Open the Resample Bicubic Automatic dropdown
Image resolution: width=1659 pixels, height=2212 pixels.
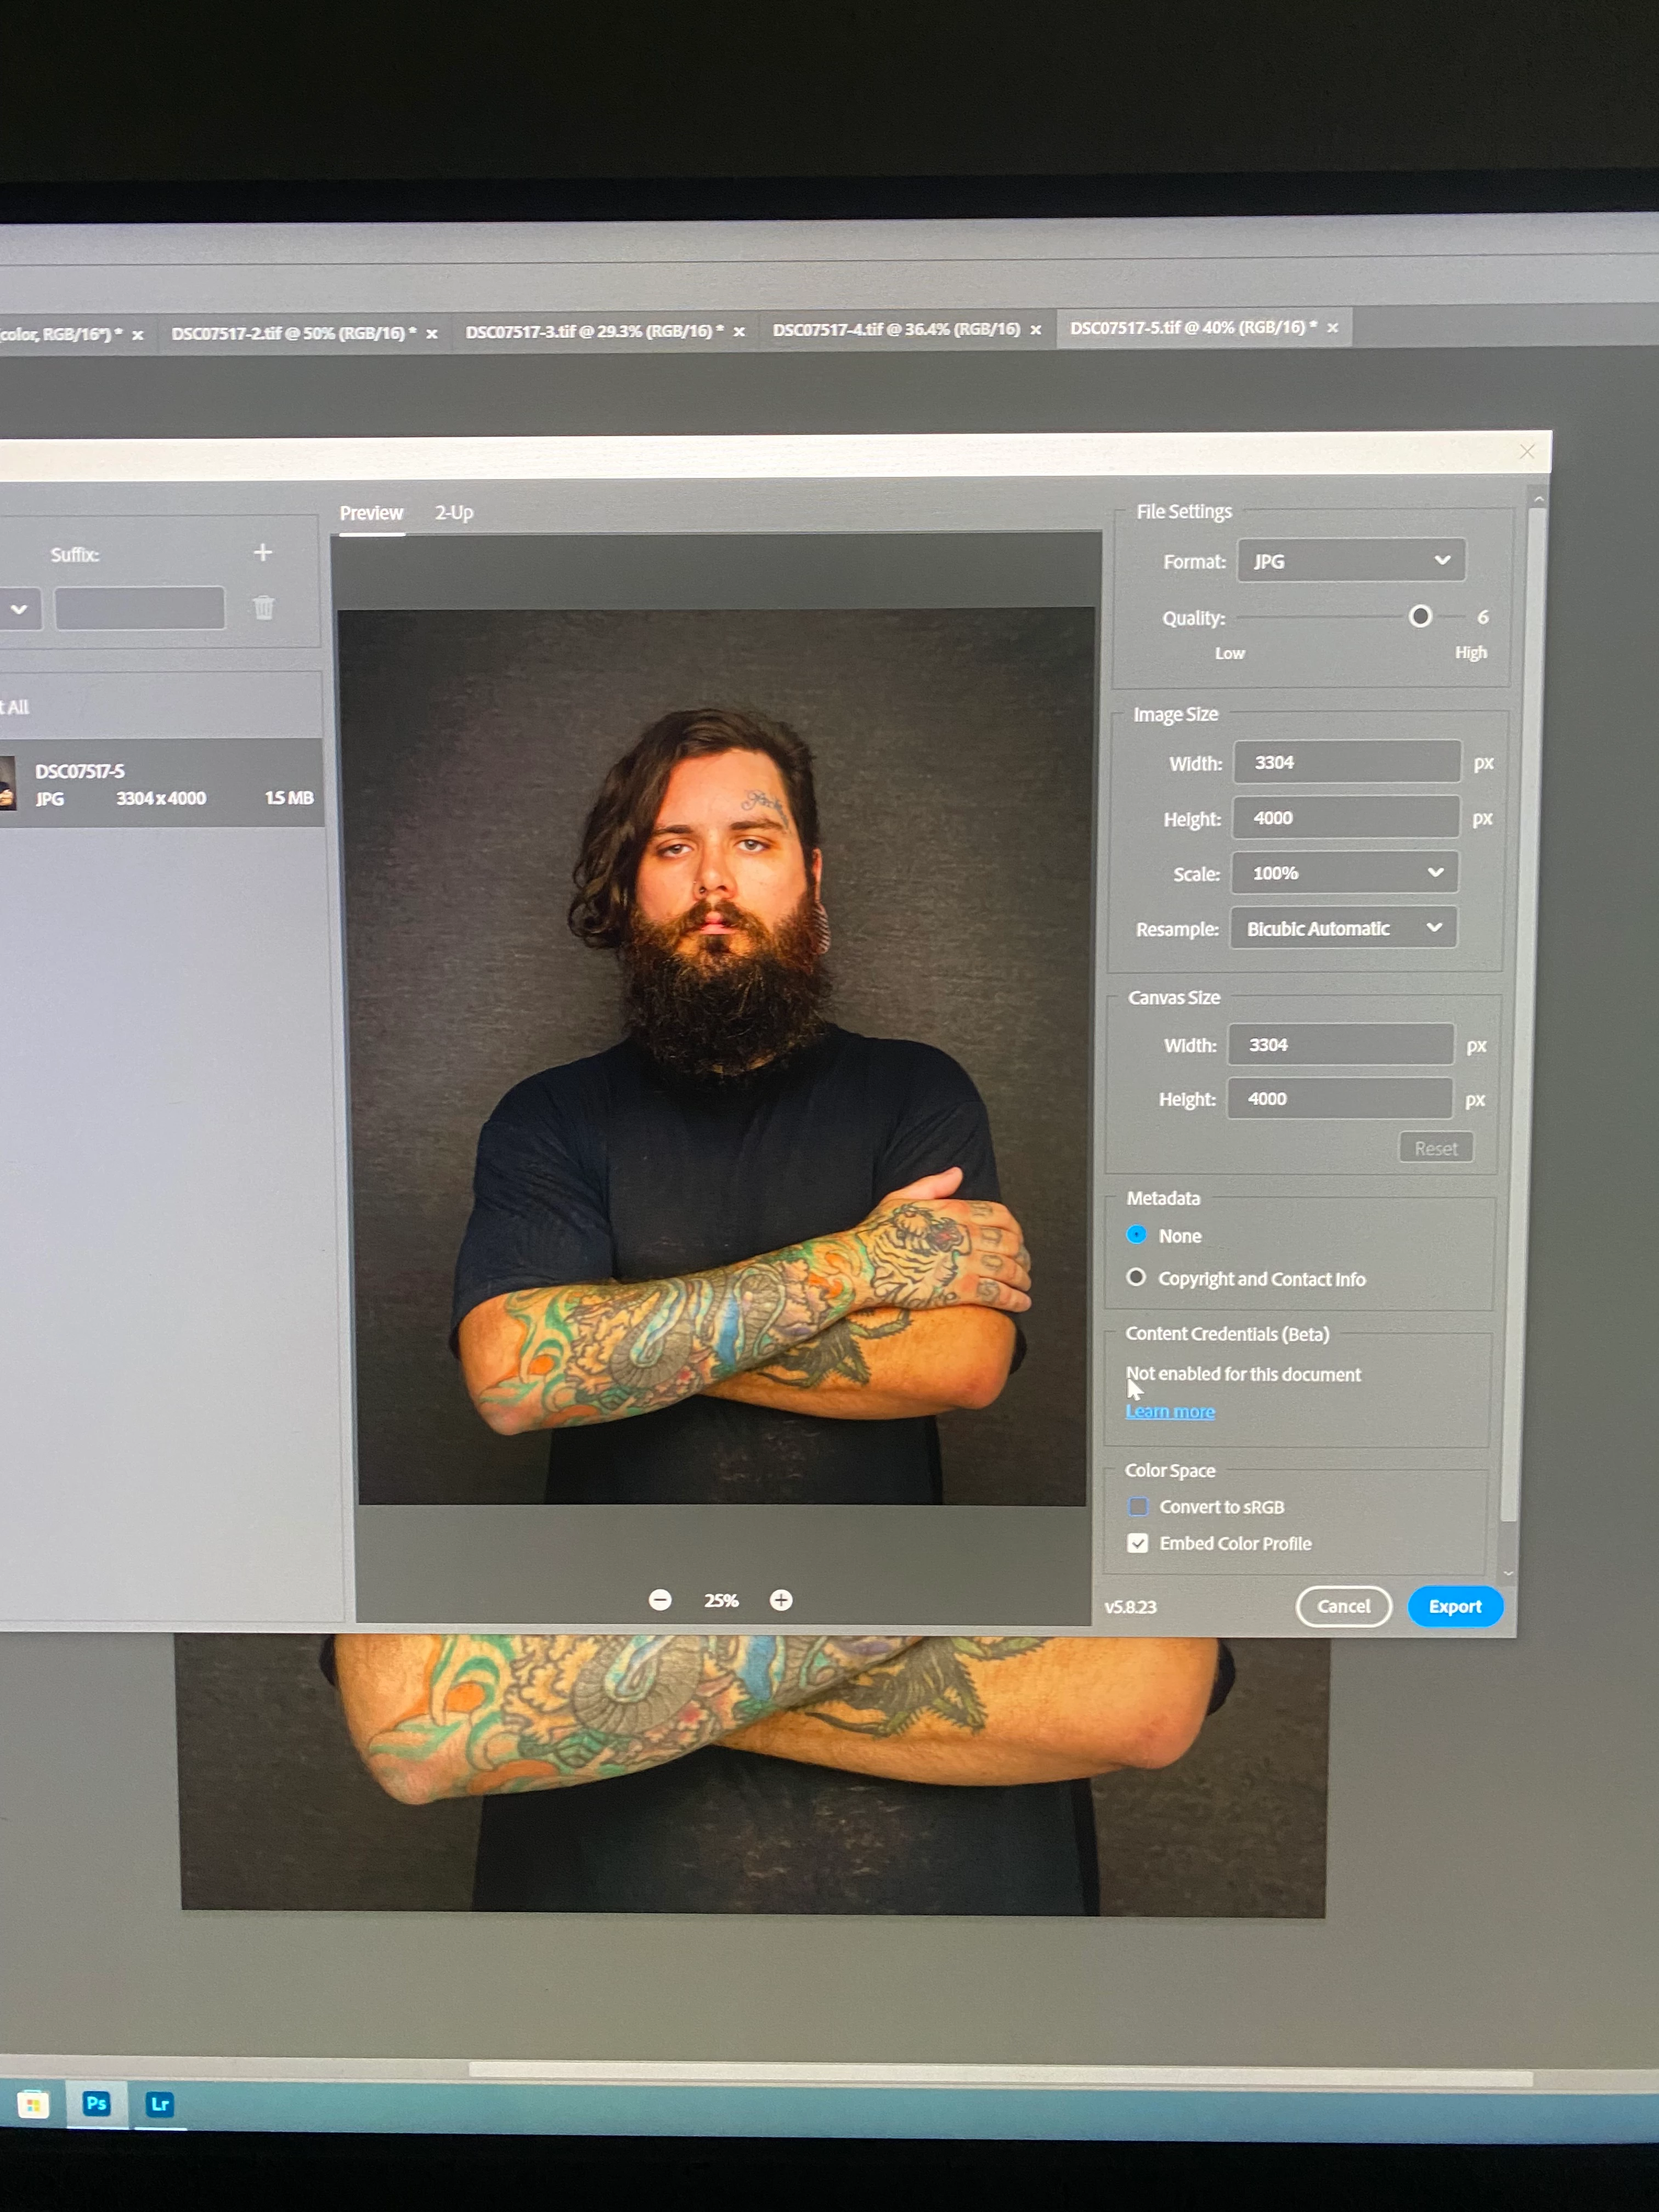tap(1343, 928)
